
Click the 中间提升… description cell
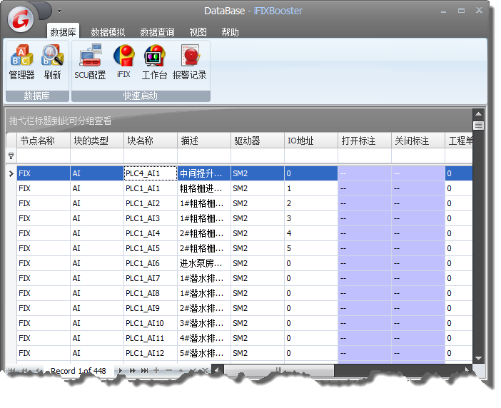pyautogui.click(x=204, y=173)
